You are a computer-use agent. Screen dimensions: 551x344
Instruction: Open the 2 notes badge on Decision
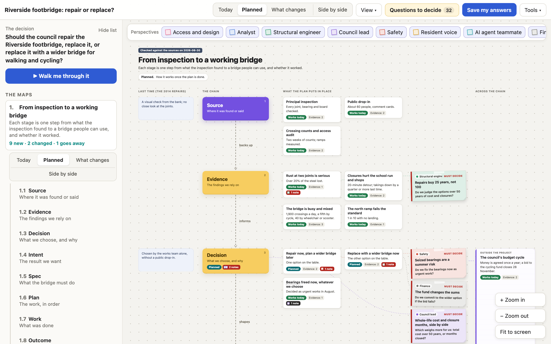click(231, 267)
